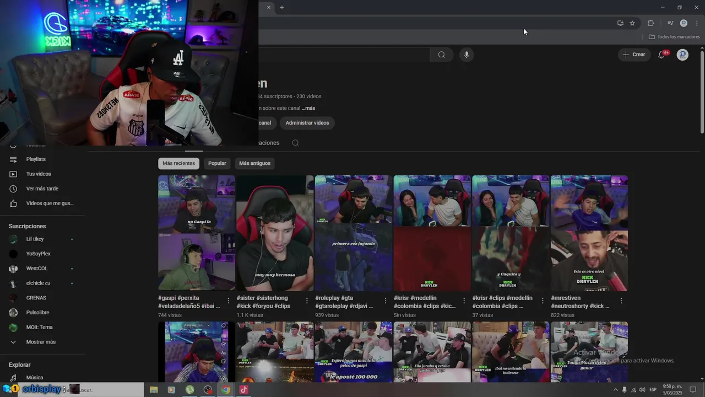This screenshot has width=705, height=397.
Task: Switch to Chrome in the taskbar
Action: tap(226, 390)
